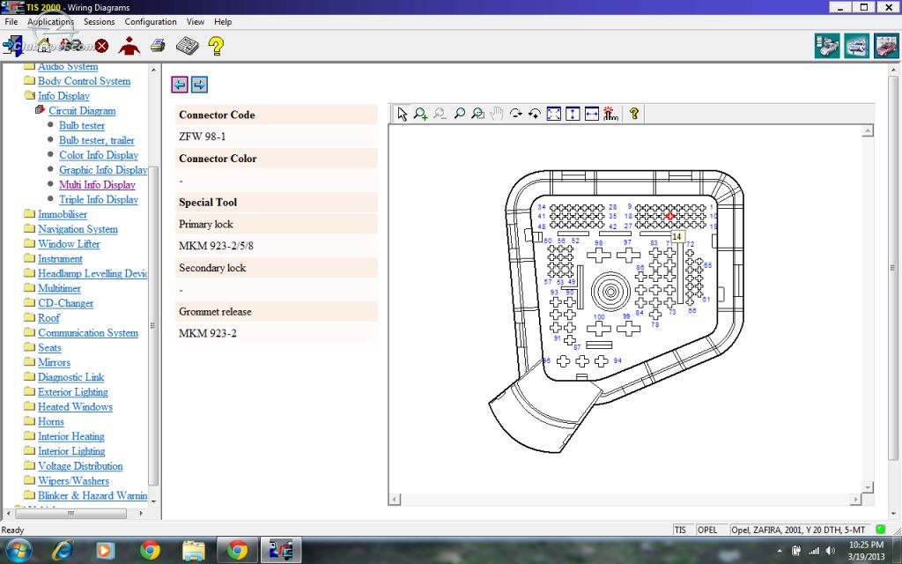The image size is (902, 564).
Task: Print using the printer icon
Action: click(x=158, y=46)
